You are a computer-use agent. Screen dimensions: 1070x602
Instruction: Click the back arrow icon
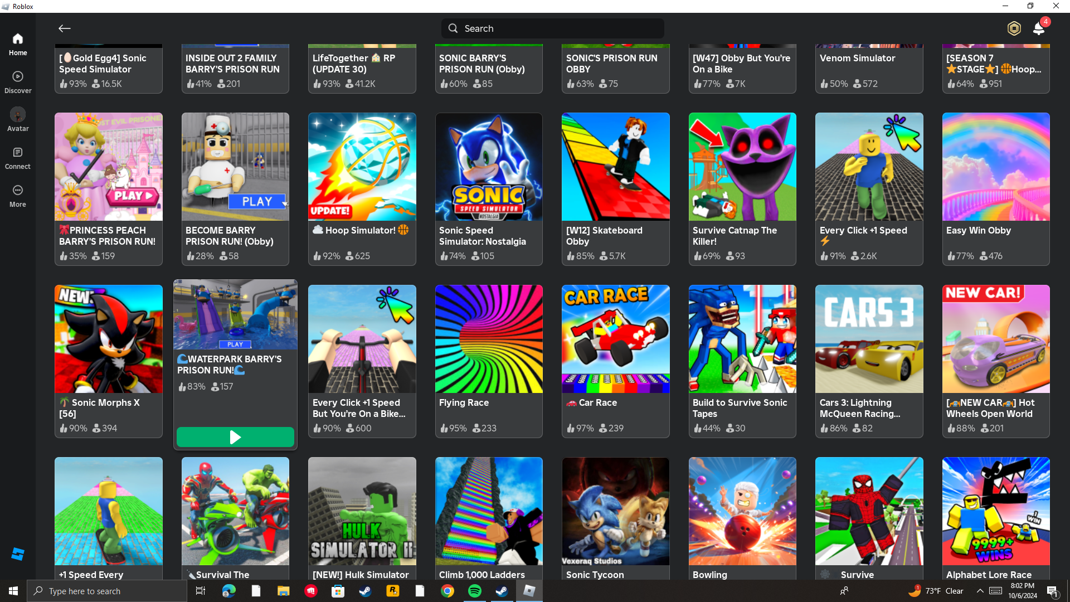(x=64, y=28)
